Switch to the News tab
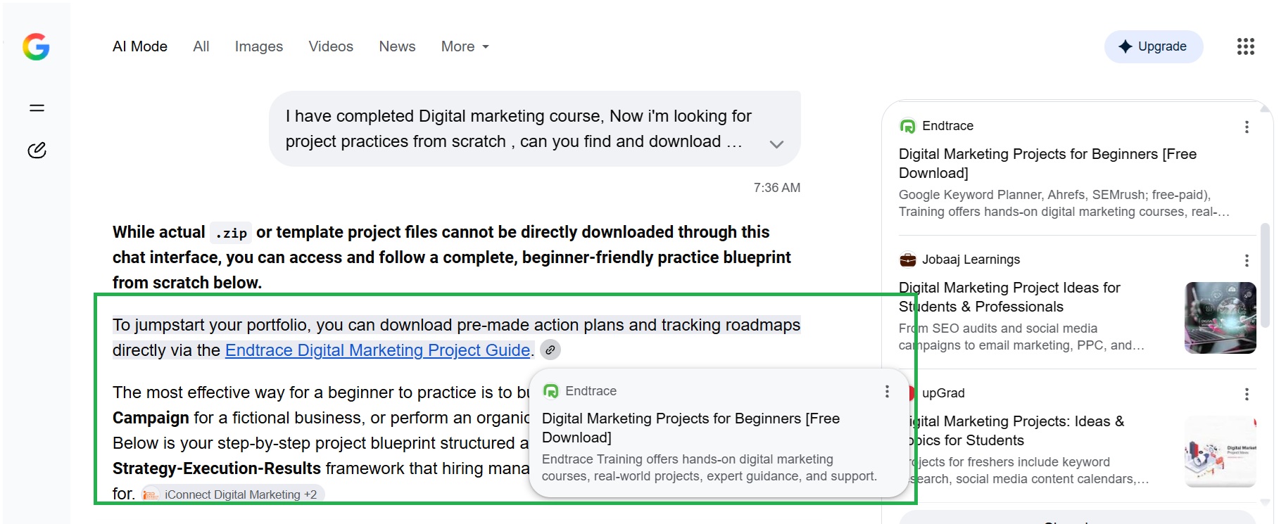Image resolution: width=1281 pixels, height=524 pixels. click(397, 46)
